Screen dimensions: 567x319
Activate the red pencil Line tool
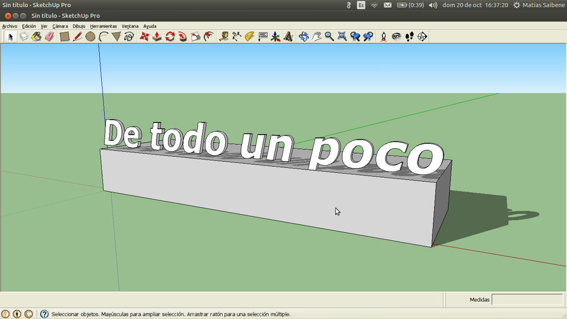78,37
